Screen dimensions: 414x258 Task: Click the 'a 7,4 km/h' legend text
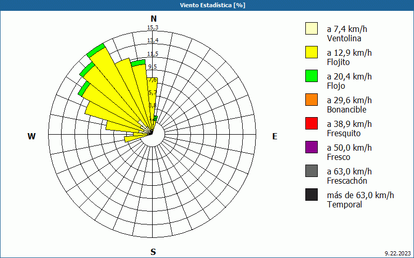(x=347, y=29)
